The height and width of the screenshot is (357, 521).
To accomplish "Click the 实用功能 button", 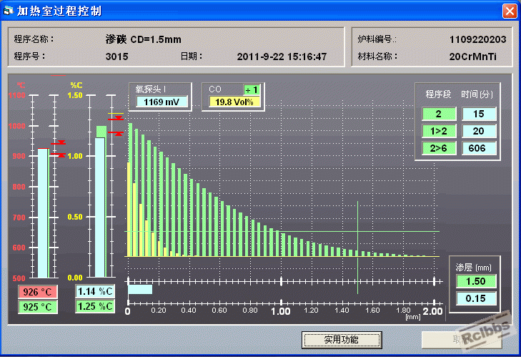I will [x=342, y=340].
